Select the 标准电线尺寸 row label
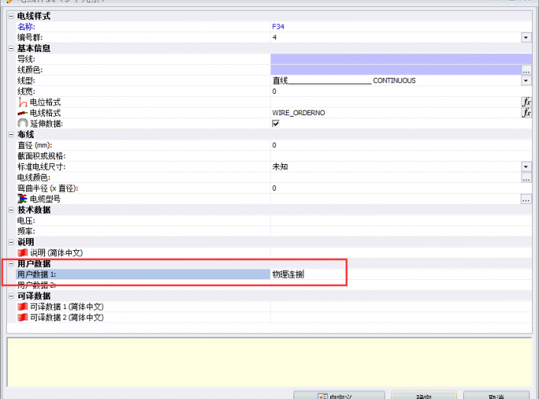539x399 pixels. click(41, 167)
